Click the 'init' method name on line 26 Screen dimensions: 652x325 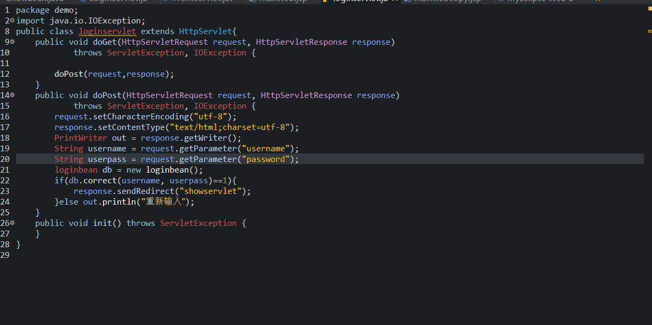tap(102, 223)
